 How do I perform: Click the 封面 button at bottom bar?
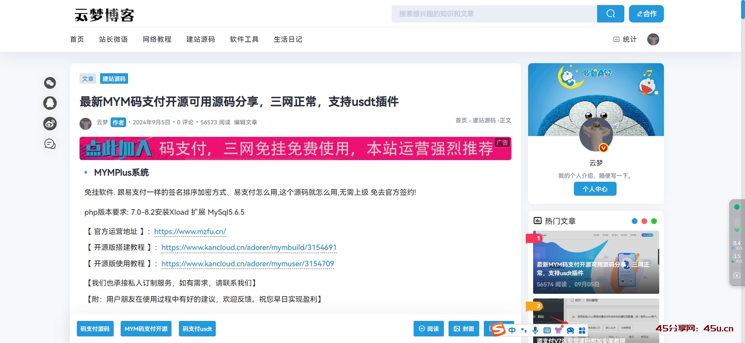tap(464, 329)
